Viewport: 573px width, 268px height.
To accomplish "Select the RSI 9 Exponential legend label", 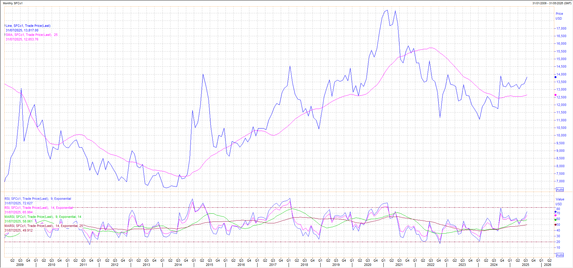I will coord(38,199).
